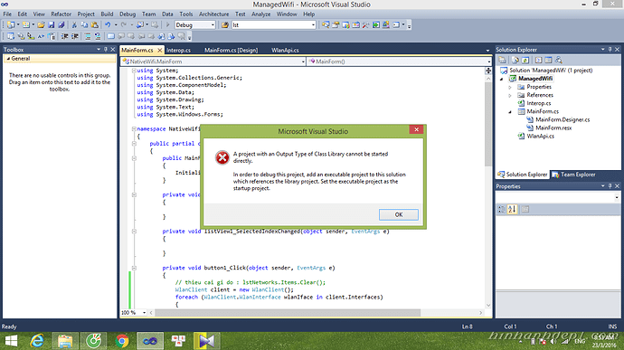Screen dimensions: 624x350
Task: Collapse the General group in Toolbox
Action: click(x=8, y=59)
